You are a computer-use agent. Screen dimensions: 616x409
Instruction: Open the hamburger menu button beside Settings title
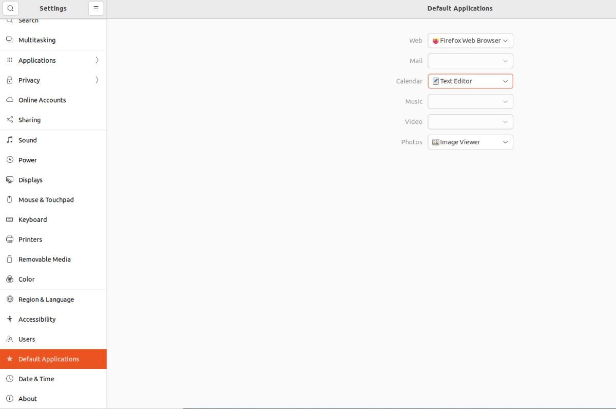pyautogui.click(x=96, y=8)
